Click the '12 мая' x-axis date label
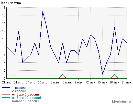This screenshot has height=104, width=133. tap(90, 82)
